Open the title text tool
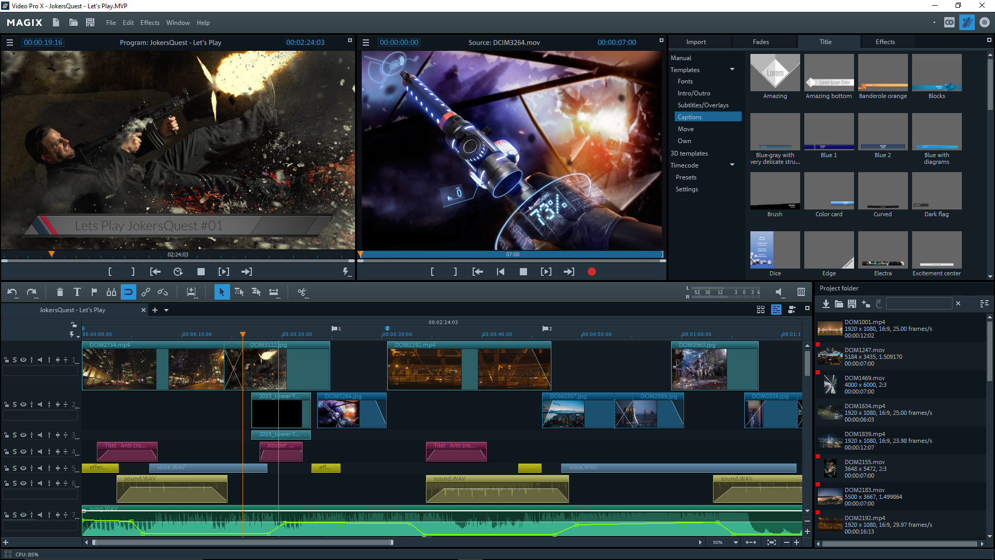Screen dimensions: 995x560 pos(77,292)
